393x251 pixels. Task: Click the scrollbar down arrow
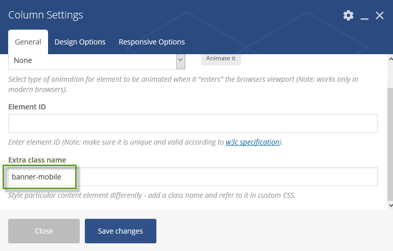390,206
